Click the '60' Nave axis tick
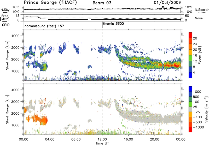 [x=187, y=15]
